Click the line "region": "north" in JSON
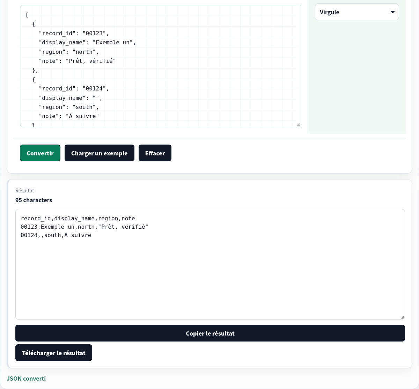Viewport: 419px width, 389px height. [x=69, y=52]
